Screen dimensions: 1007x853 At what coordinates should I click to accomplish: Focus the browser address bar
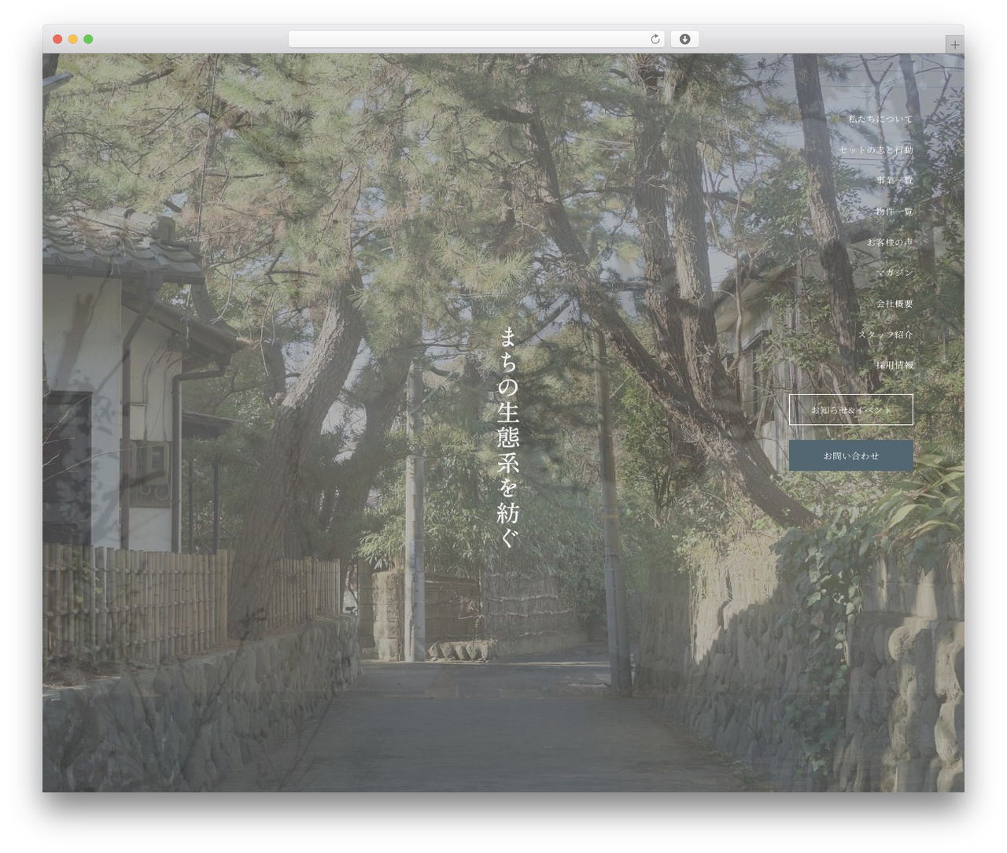476,39
